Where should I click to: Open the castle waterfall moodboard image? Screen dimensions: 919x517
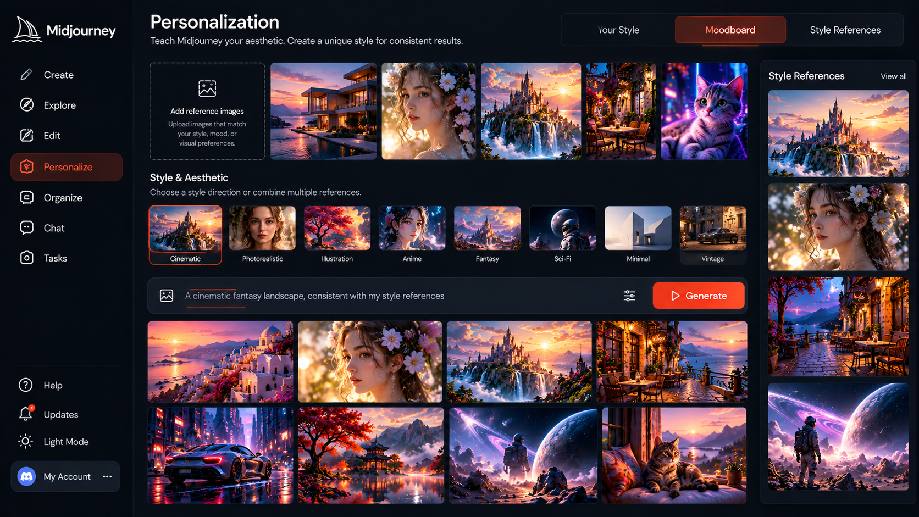click(x=531, y=111)
